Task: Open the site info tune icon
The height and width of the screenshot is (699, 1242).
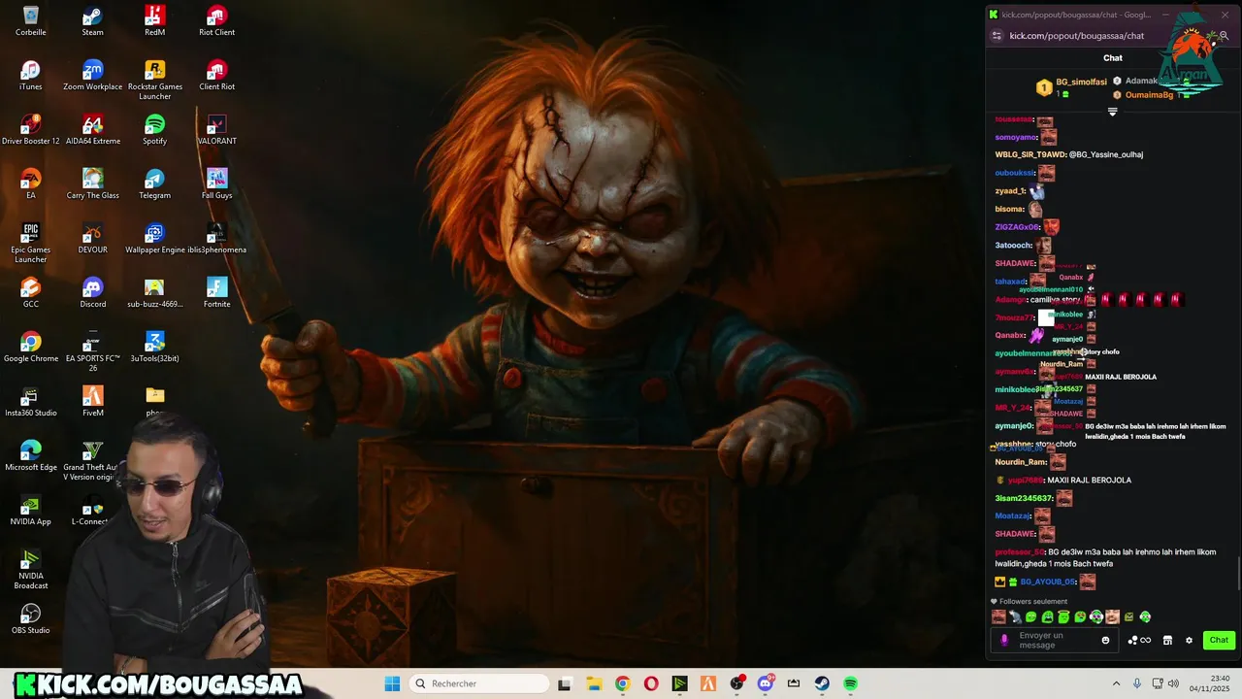Action: pyautogui.click(x=997, y=36)
